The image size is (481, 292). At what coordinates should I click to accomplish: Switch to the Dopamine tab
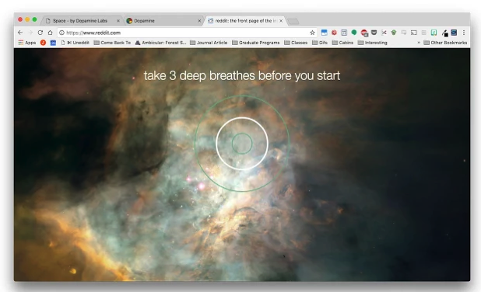point(163,21)
